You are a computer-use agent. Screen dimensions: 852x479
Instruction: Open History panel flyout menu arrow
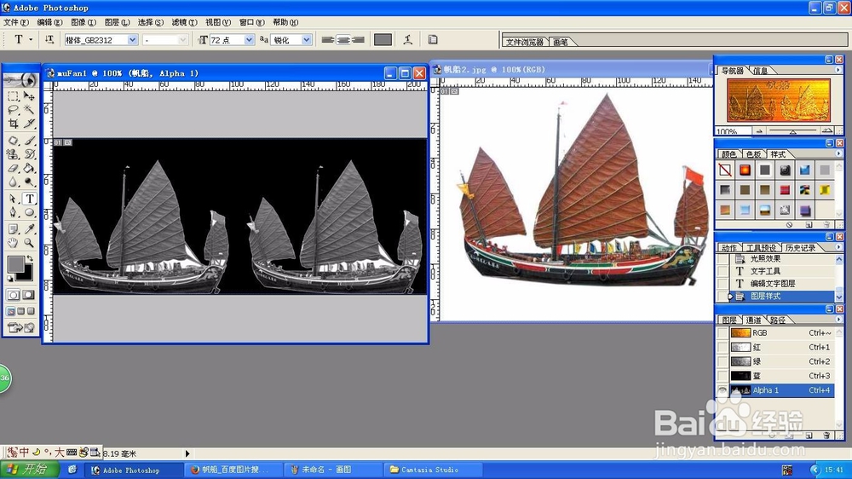tap(838, 247)
